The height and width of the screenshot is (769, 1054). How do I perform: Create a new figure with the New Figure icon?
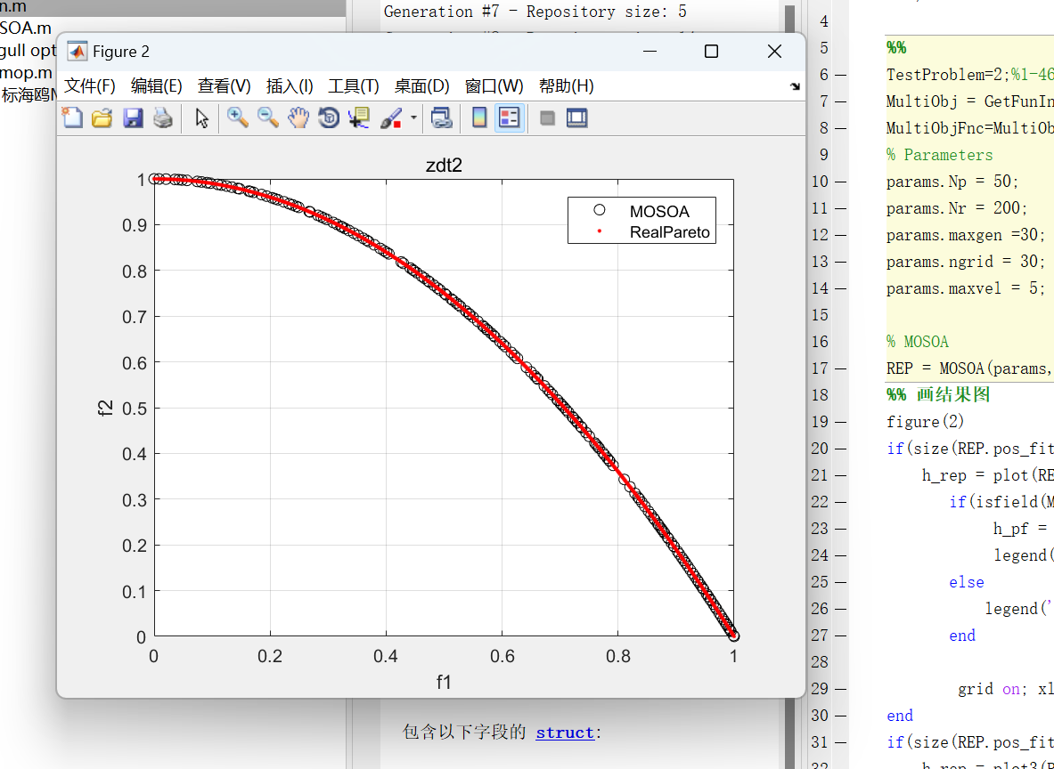click(x=72, y=118)
